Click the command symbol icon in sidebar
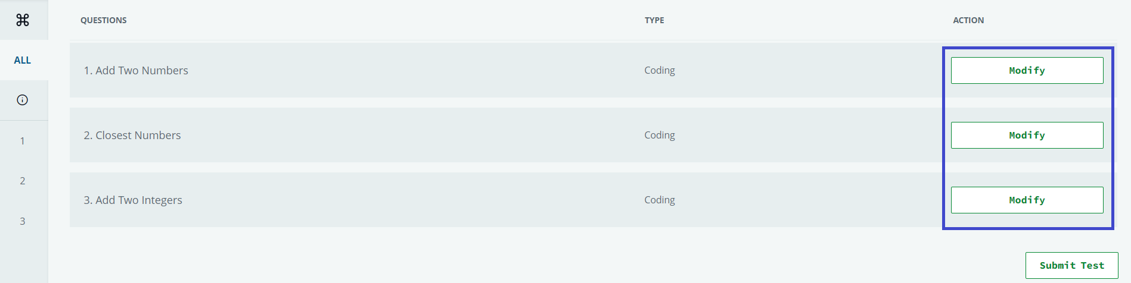 (23, 20)
